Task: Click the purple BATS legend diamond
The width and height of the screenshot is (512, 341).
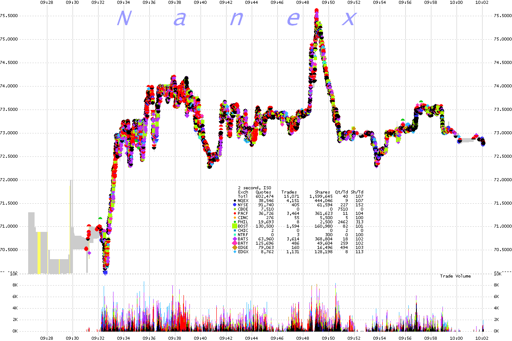Action: point(234,239)
